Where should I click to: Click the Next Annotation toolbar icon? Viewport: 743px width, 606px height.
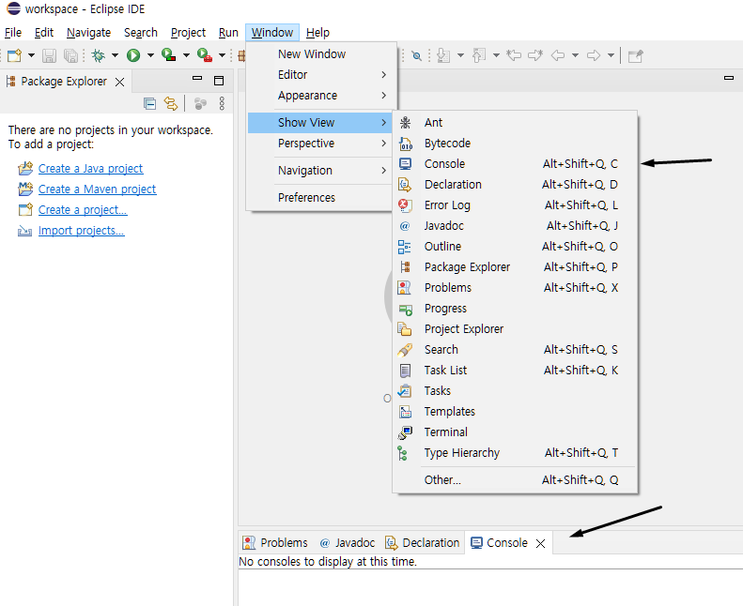(443, 55)
